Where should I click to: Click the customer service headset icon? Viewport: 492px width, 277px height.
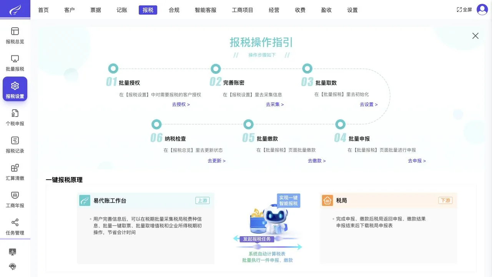(x=13, y=266)
